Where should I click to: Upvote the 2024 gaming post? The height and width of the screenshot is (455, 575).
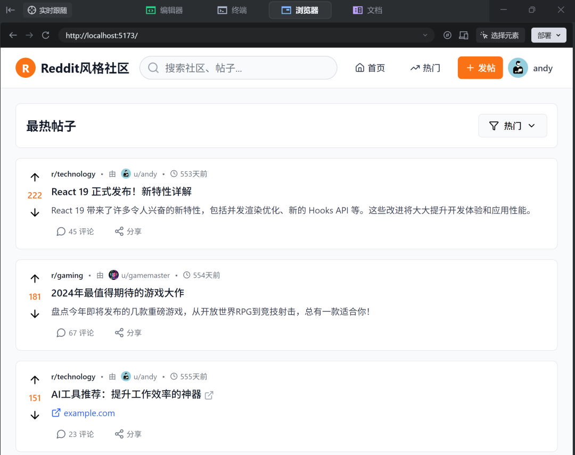(x=35, y=279)
